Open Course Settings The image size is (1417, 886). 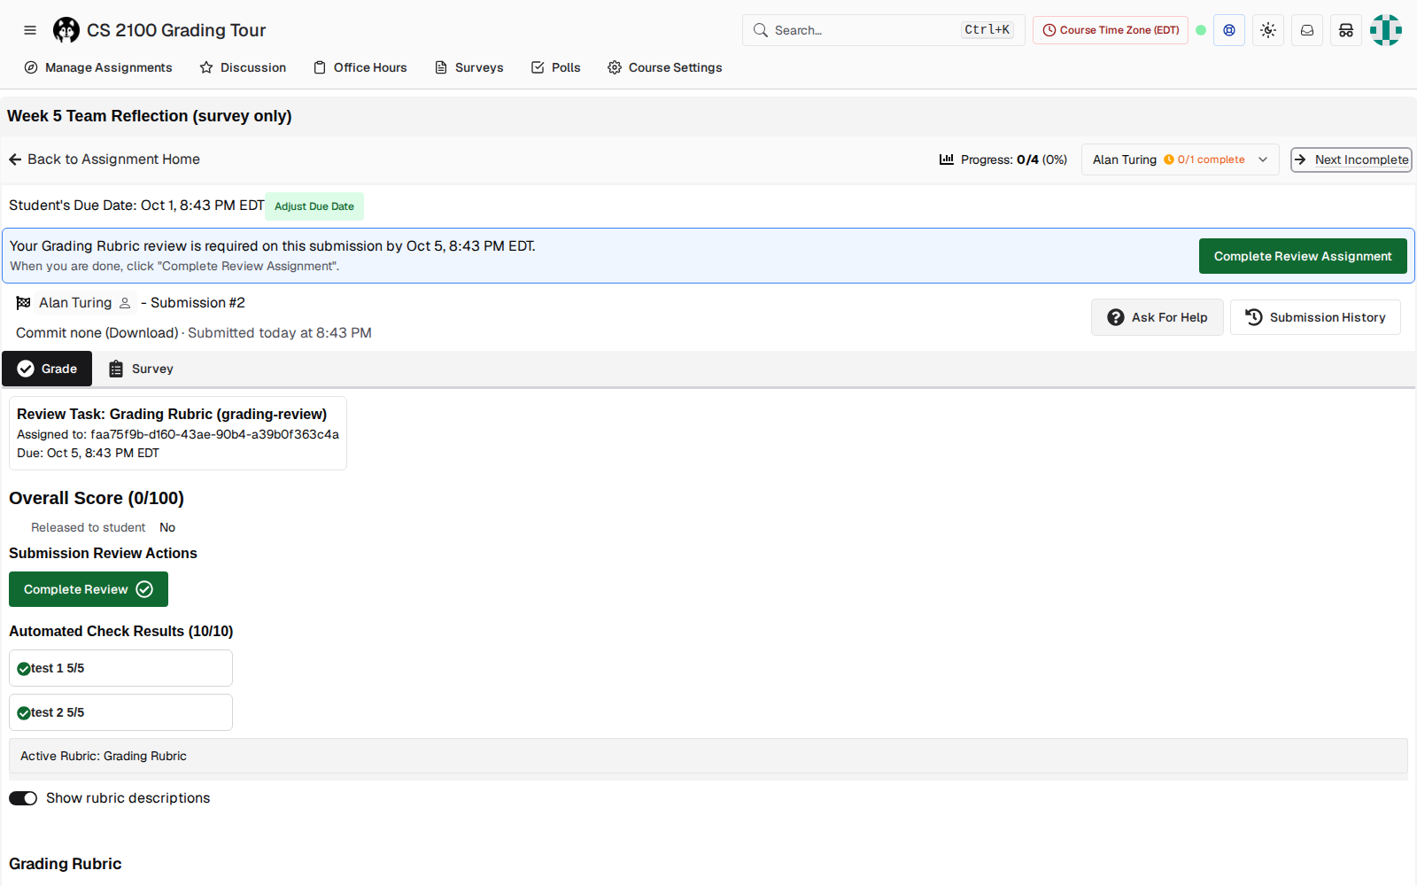point(665,67)
